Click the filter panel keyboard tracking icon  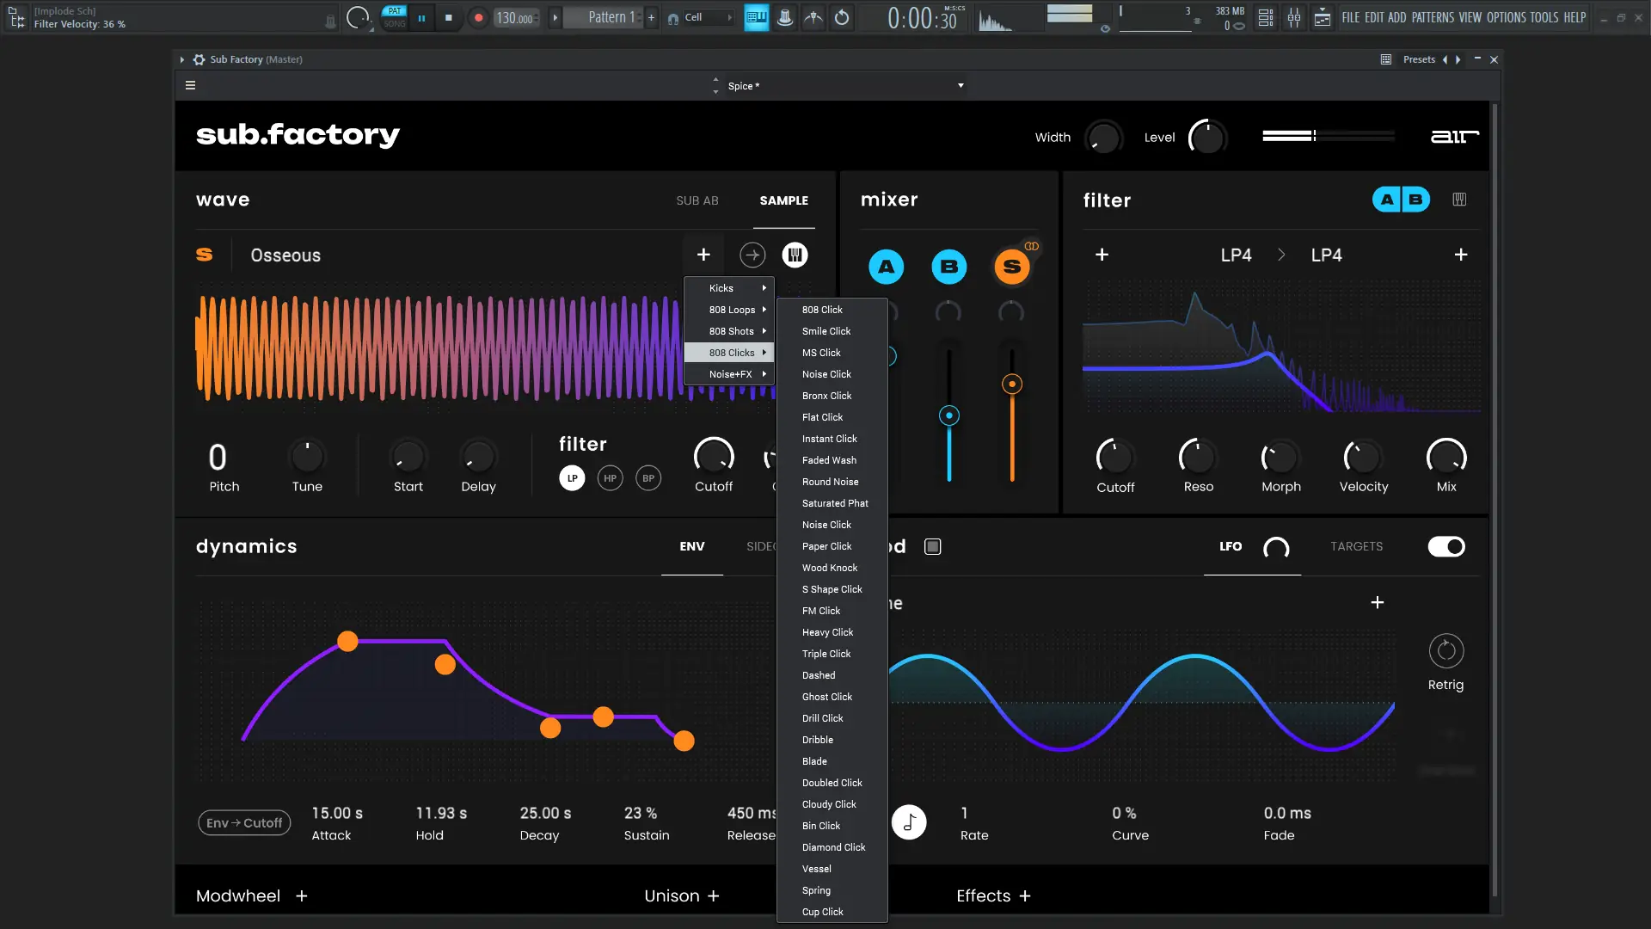[1459, 200]
